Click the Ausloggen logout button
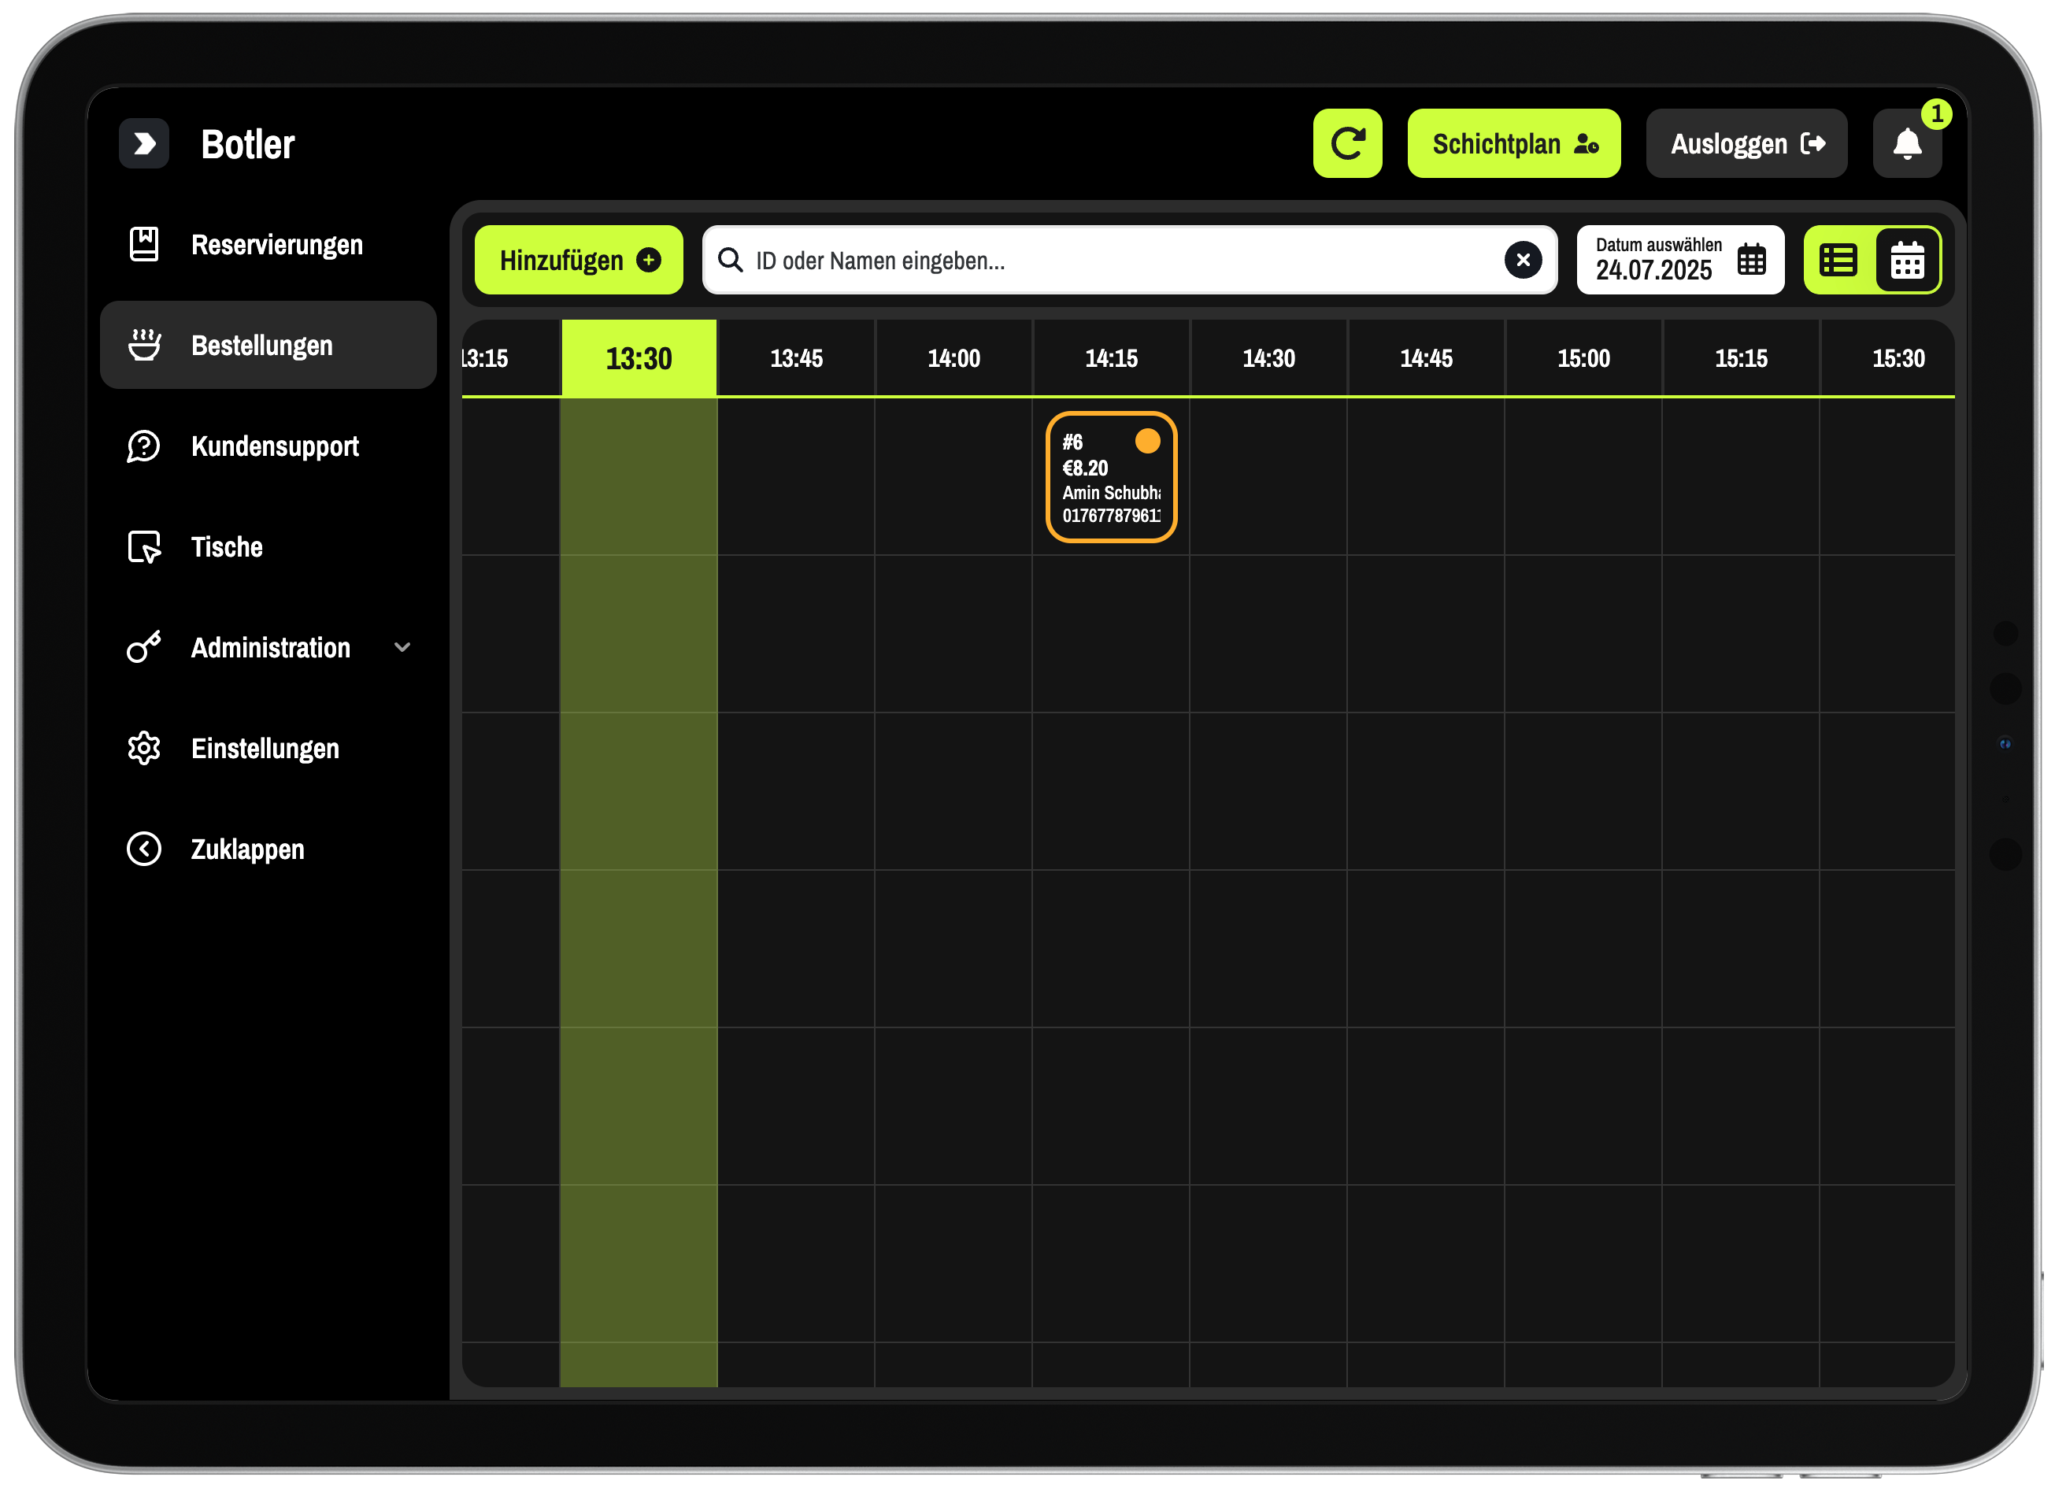Image resolution: width=2055 pixels, height=1488 pixels. 1745,143
